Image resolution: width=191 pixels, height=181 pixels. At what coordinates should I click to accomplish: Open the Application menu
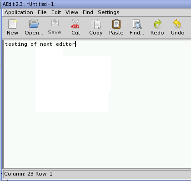click(x=19, y=13)
